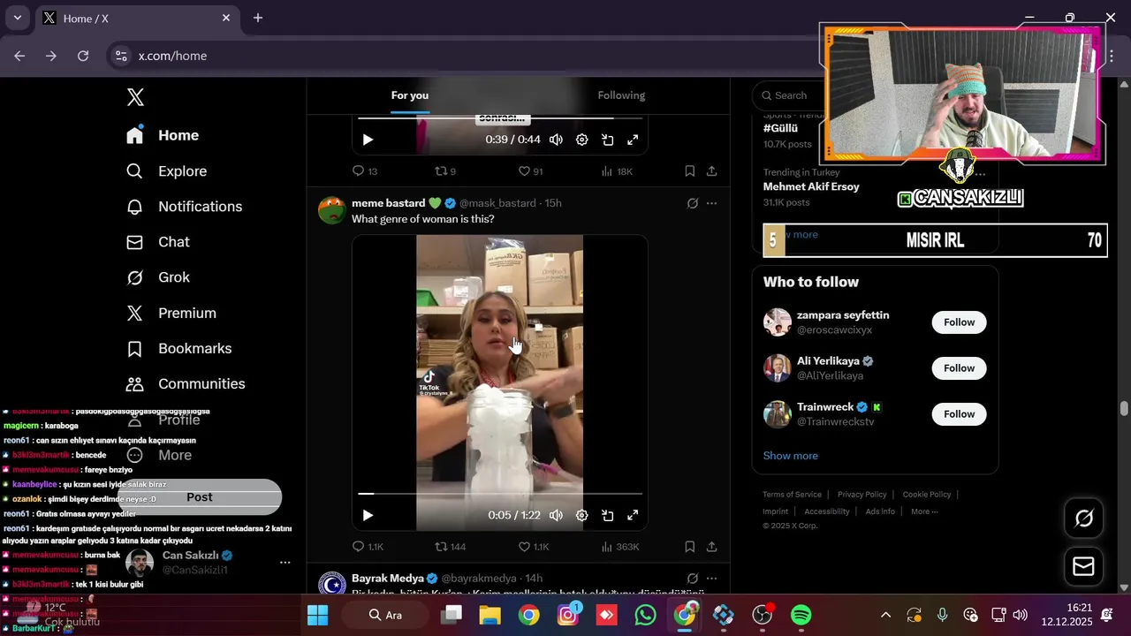
Task: Reload the x.com page
Action: [x=83, y=56]
